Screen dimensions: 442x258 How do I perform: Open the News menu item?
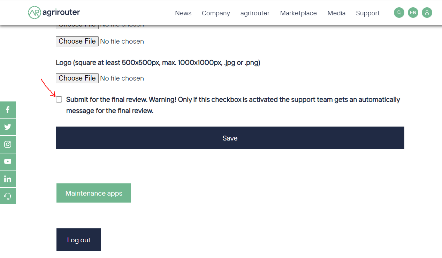183,13
